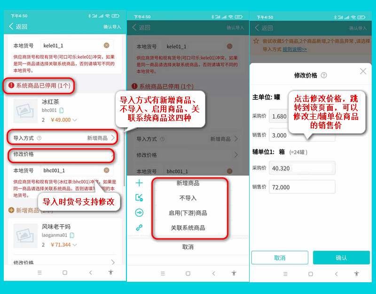376x294 pixels.
Task: Click the copy icon next to laoganma01
Action: tap(72, 235)
